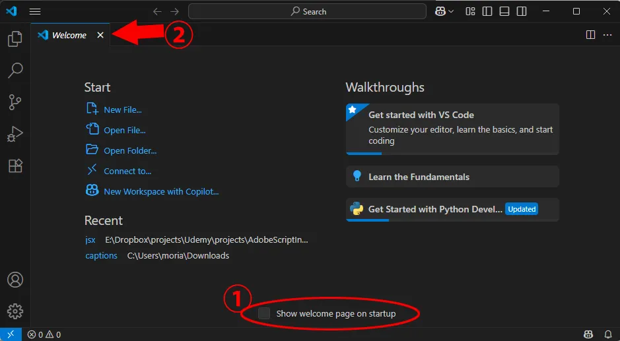Click the Connect to... link
This screenshot has width=620, height=341.
point(127,171)
